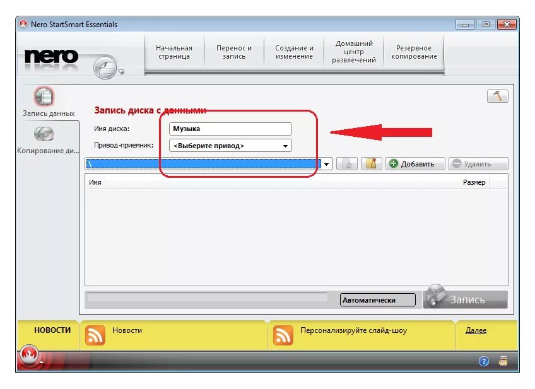Click the icon right of the help button
Viewport: 535px width, 389px height.
click(503, 361)
